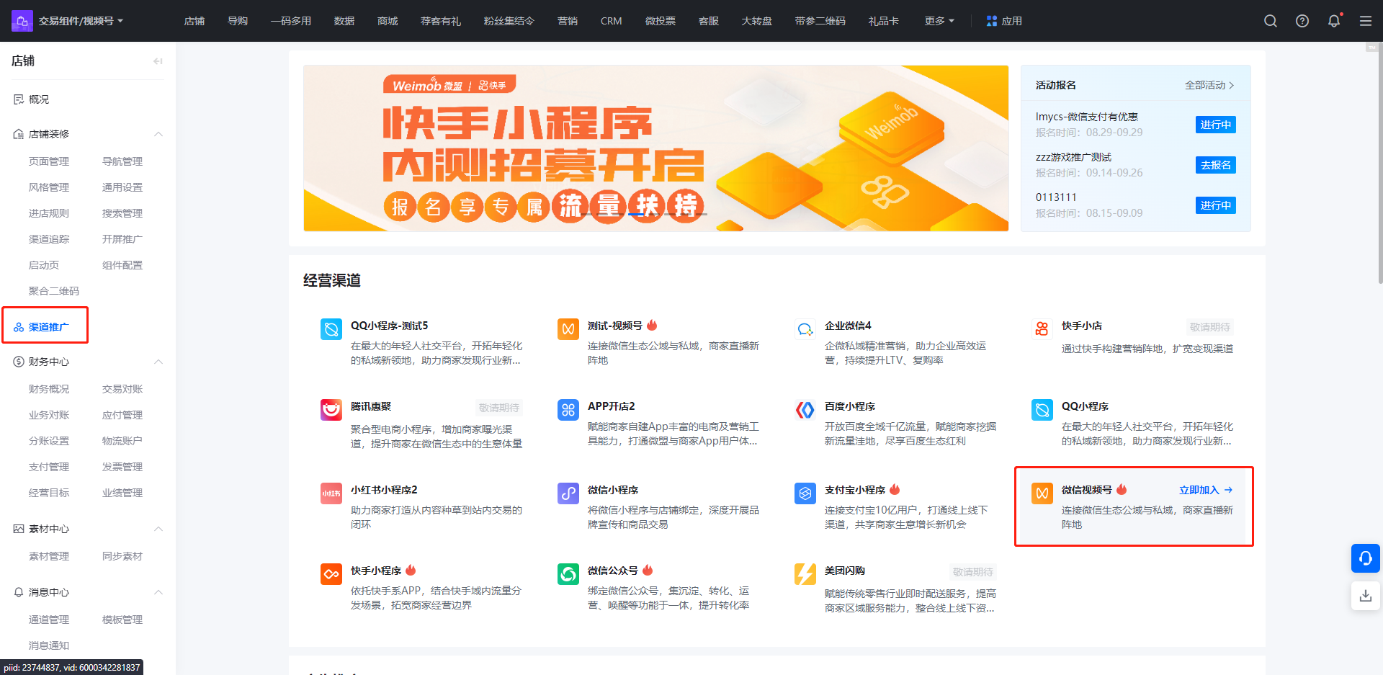Select the 导购 top menu item

(238, 21)
